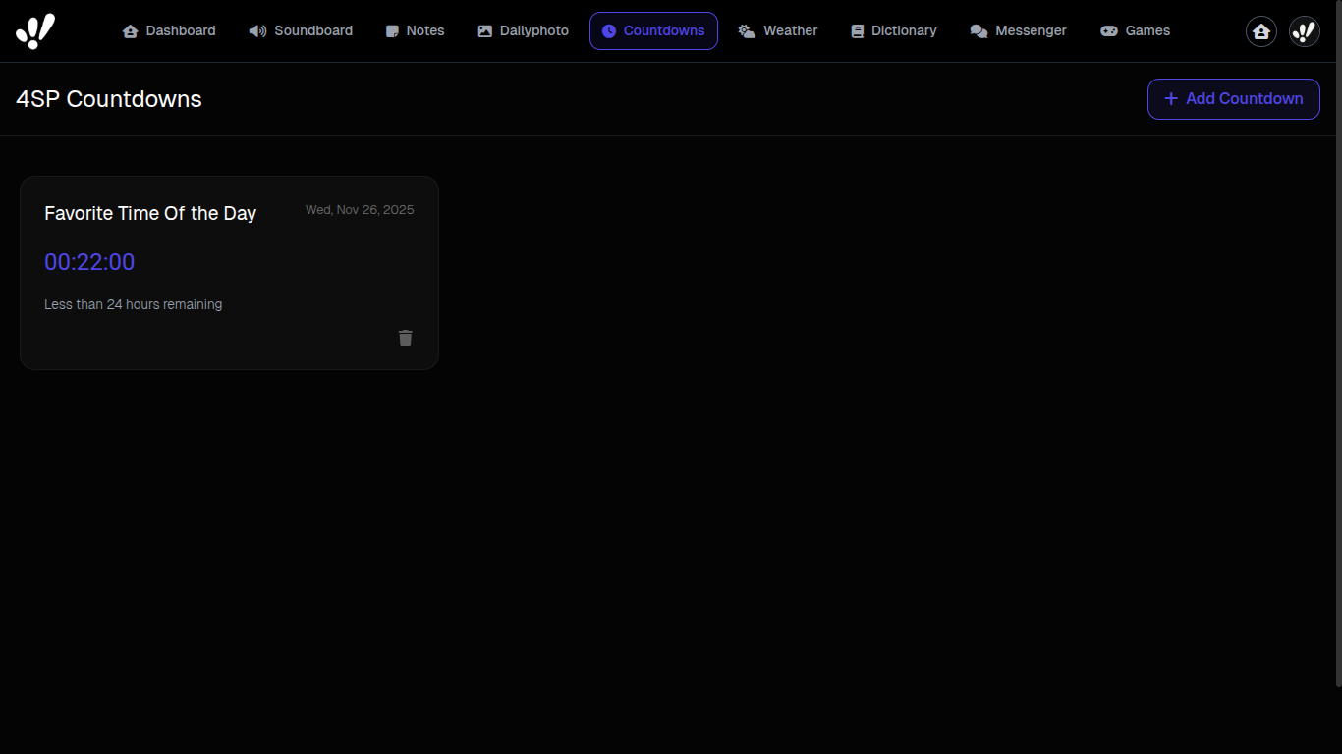Delete the countdown using the trash icon
The width and height of the screenshot is (1342, 754).
tap(405, 338)
